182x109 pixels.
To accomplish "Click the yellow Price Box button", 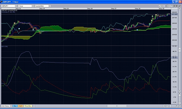I will point(28,106).
